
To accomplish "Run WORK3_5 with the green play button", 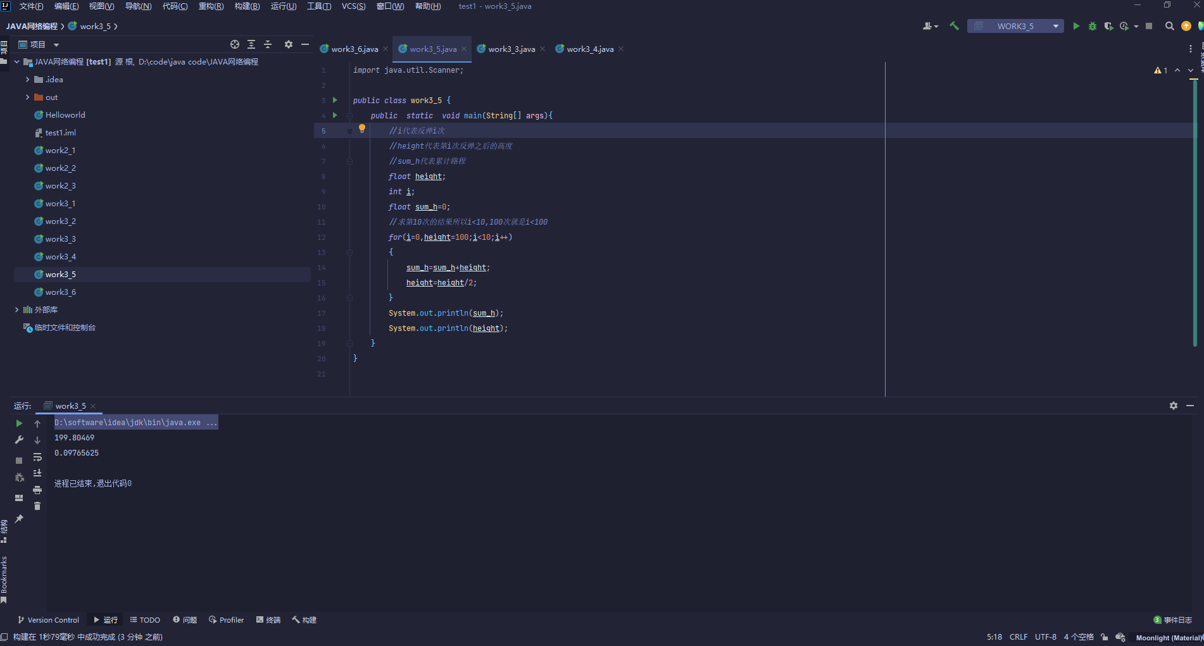I will click(1076, 26).
